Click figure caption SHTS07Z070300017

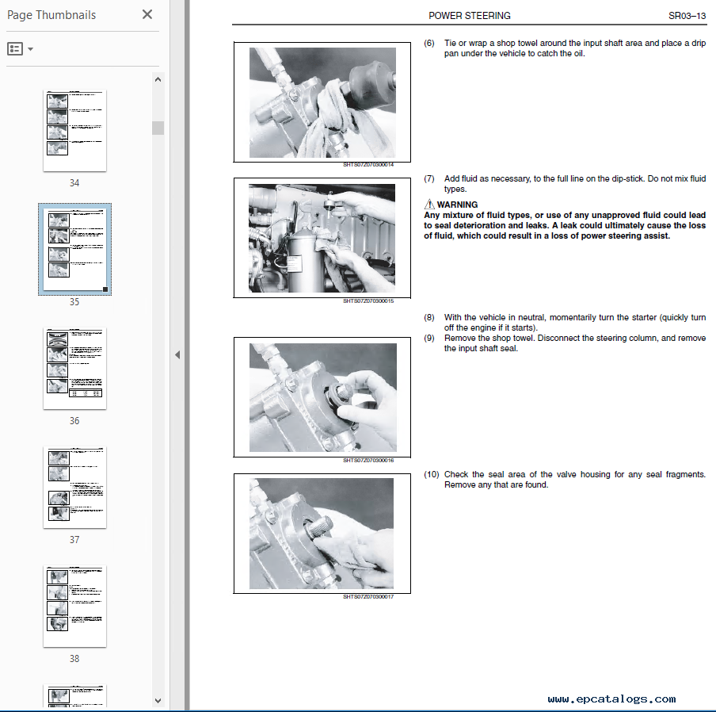[x=368, y=596]
